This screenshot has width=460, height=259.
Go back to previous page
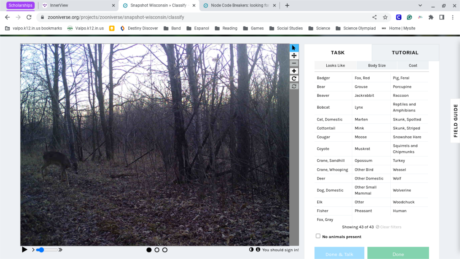pyautogui.click(x=7, y=17)
